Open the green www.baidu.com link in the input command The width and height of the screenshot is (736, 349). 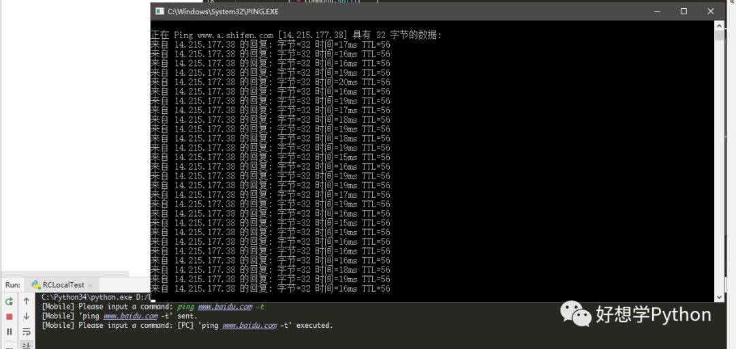[x=225, y=307]
